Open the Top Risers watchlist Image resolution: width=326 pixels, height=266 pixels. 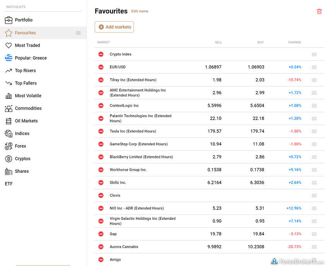(x=25, y=70)
